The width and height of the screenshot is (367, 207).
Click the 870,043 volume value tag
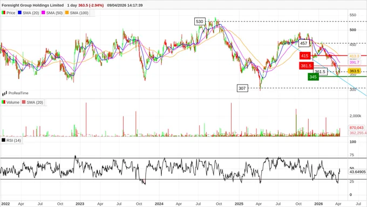pos(356,128)
